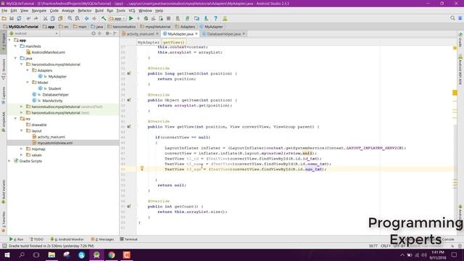464x261 pixels.
Task: Expand the mipmap folder node
Action: [x=22, y=149]
